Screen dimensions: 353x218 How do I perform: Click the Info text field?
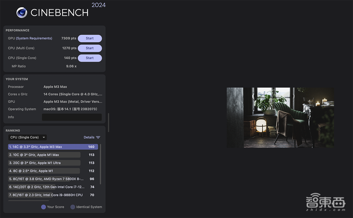[x=72, y=117]
